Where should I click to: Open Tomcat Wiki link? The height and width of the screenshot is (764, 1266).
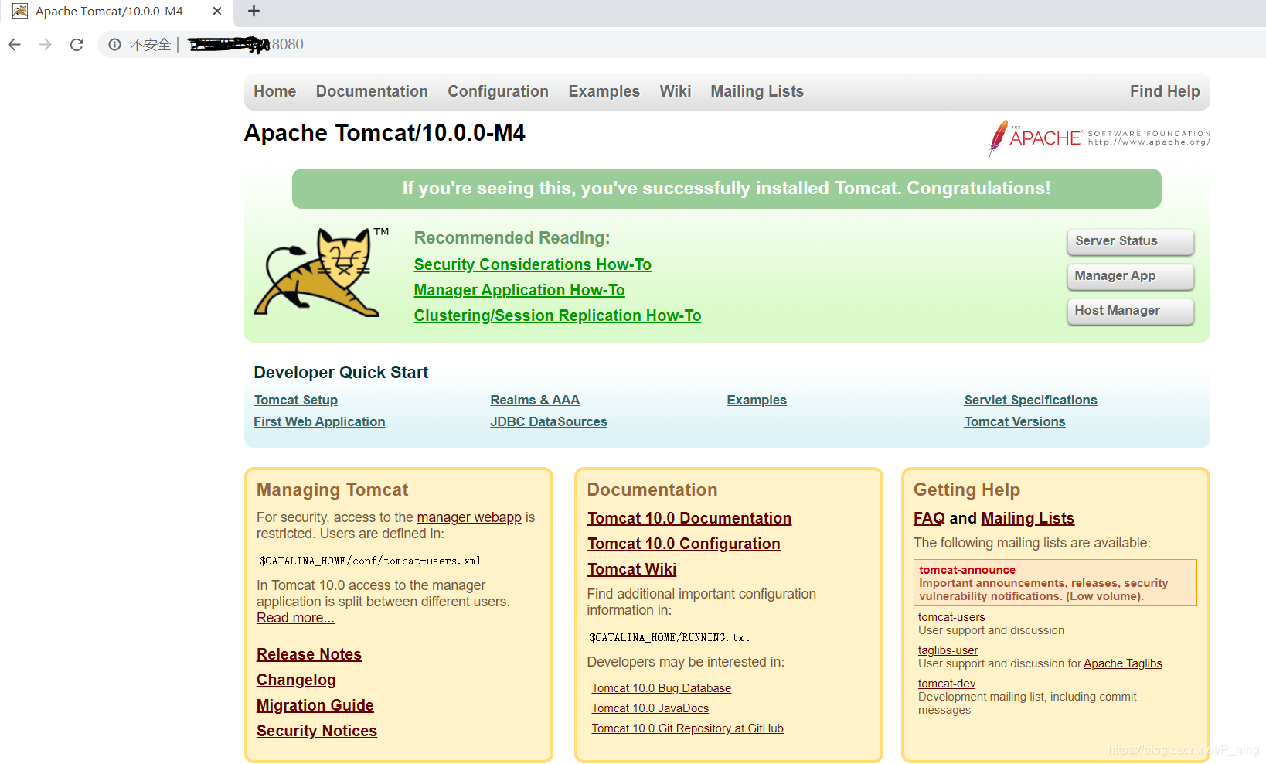(x=631, y=569)
